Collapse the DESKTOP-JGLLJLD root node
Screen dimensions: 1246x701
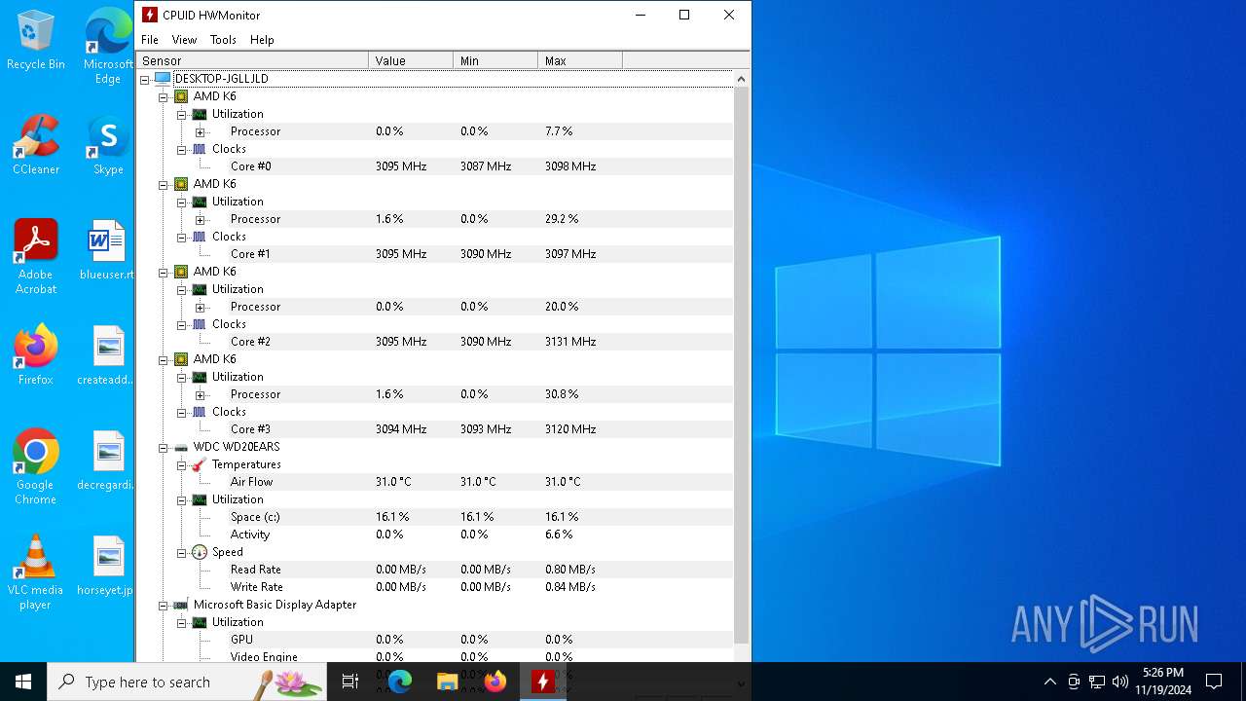click(145, 79)
